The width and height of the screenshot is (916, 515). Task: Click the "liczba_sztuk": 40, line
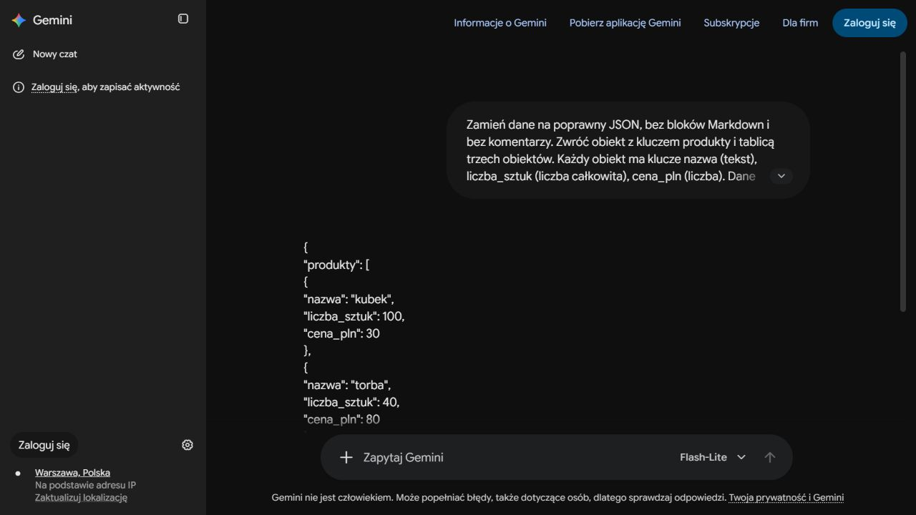[x=351, y=402]
